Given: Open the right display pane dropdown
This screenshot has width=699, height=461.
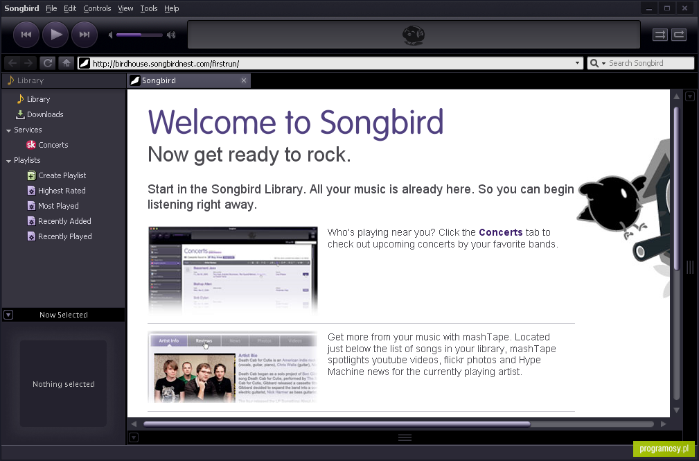Looking at the screenshot, I should point(690,96).
